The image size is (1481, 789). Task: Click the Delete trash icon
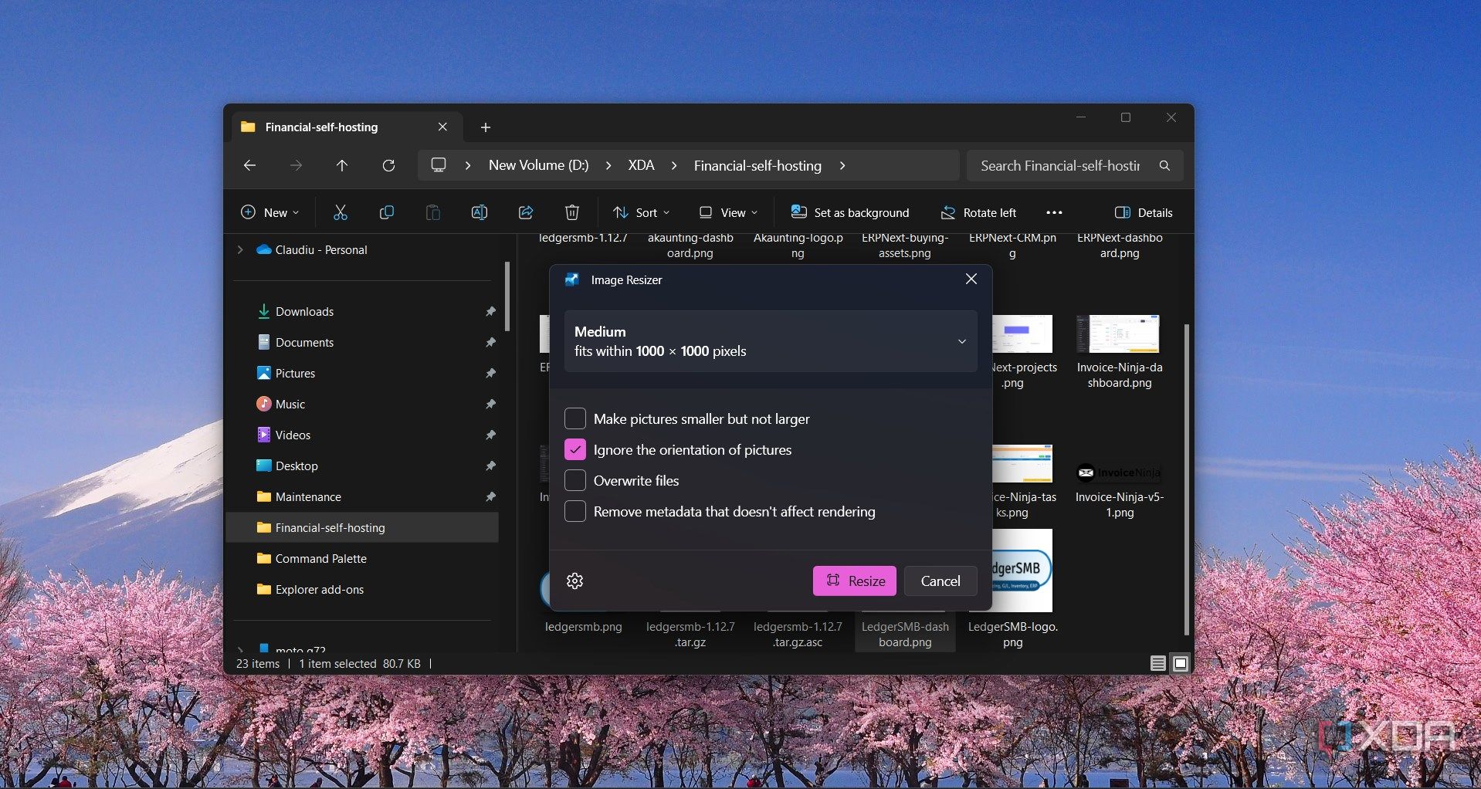tap(571, 212)
